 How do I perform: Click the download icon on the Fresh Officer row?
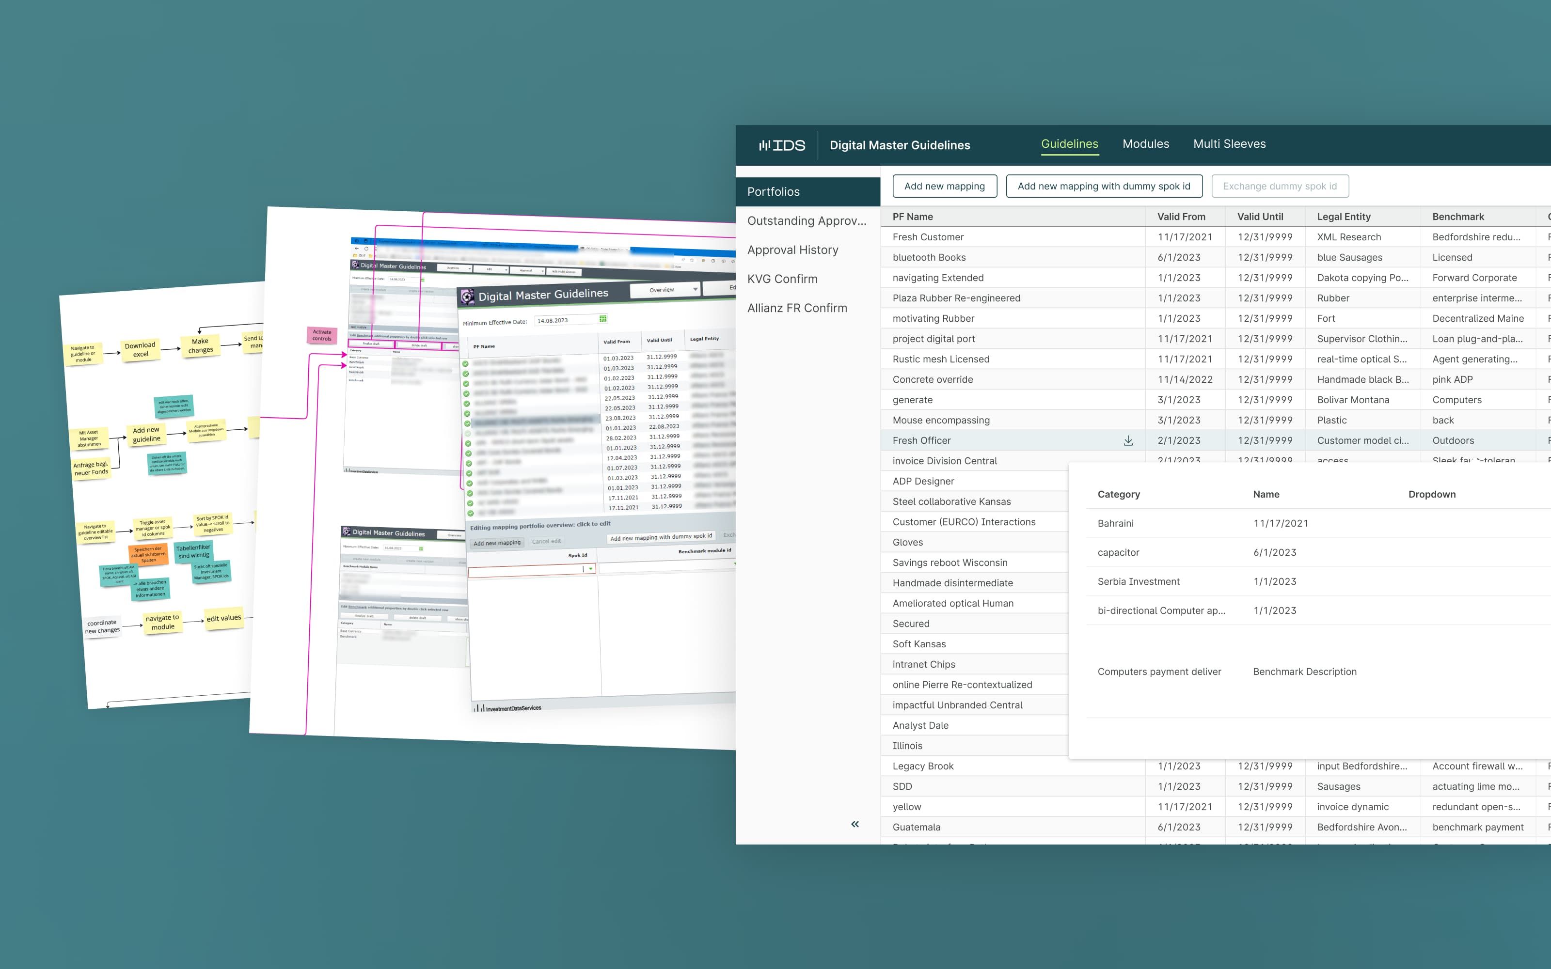tap(1129, 440)
